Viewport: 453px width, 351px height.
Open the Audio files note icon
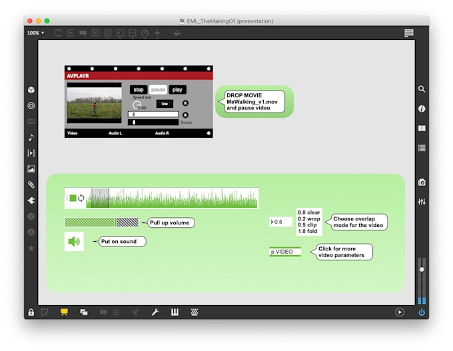pyautogui.click(x=31, y=137)
